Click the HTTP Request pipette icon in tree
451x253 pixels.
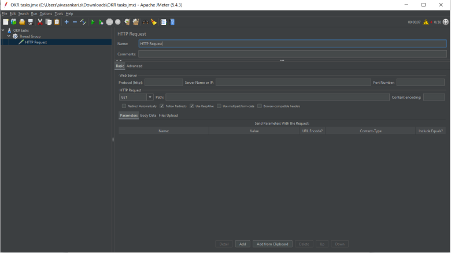click(x=21, y=42)
